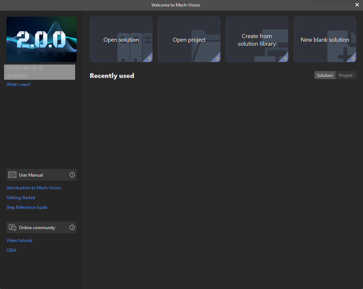The width and height of the screenshot is (363, 289).
Task: Open the What's new? link
Action: tap(19, 84)
